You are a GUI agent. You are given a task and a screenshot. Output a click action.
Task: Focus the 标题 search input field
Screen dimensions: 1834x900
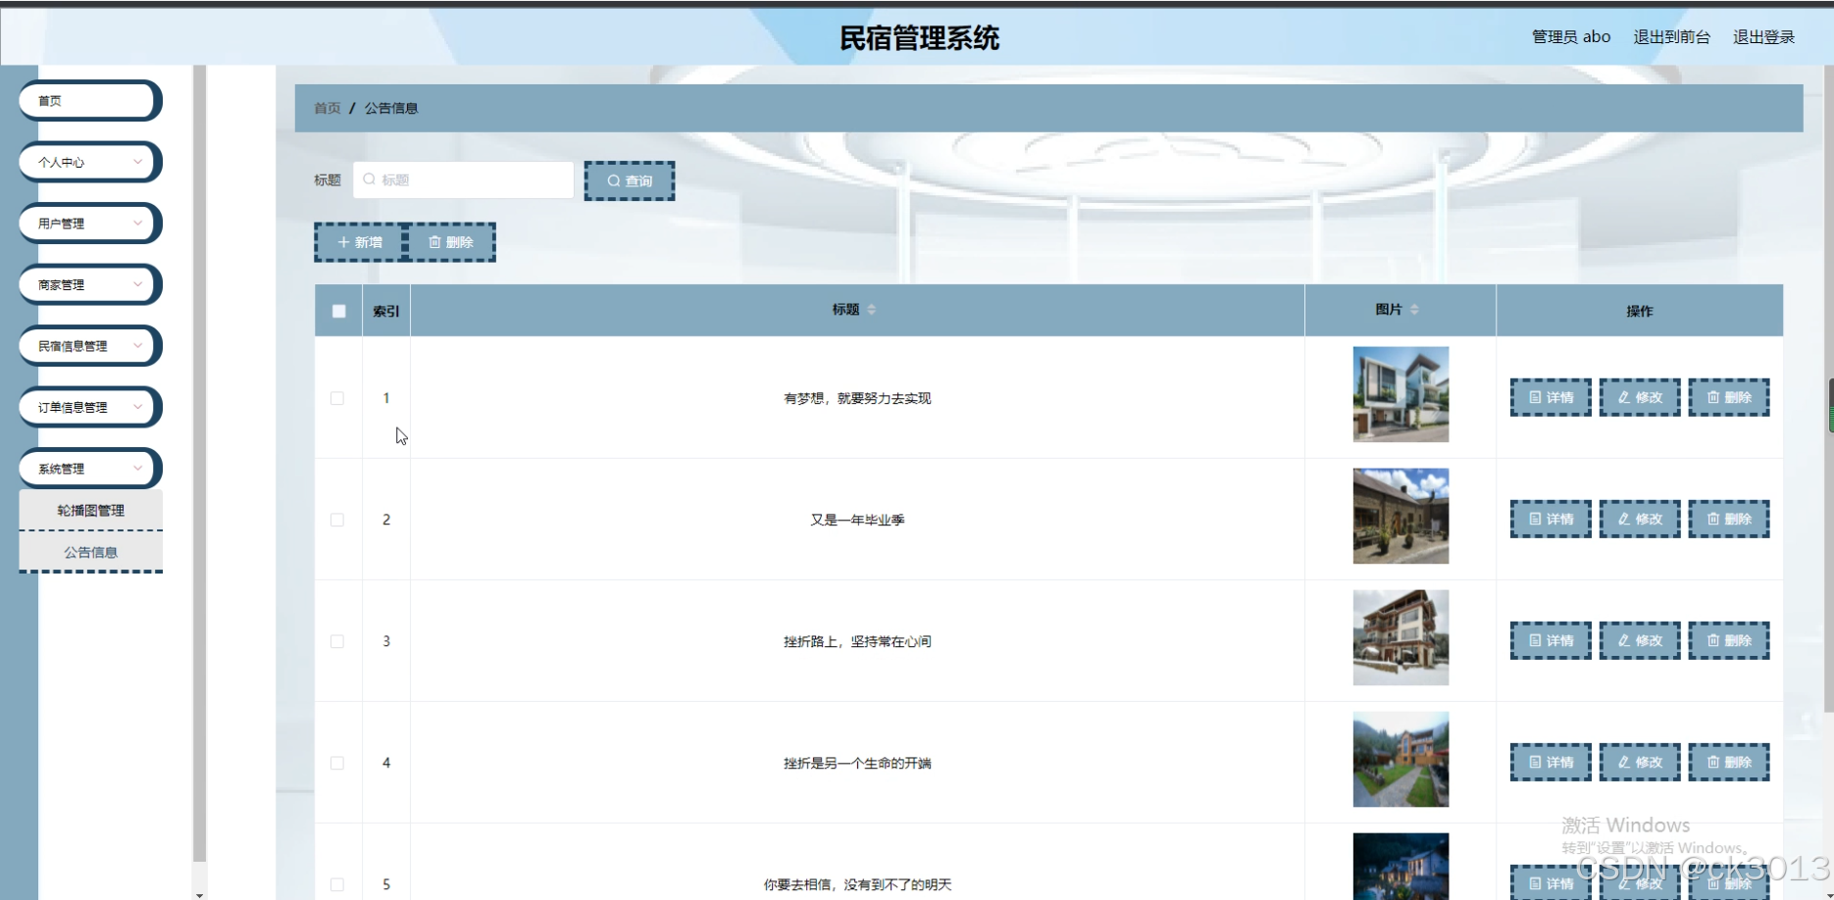click(464, 180)
